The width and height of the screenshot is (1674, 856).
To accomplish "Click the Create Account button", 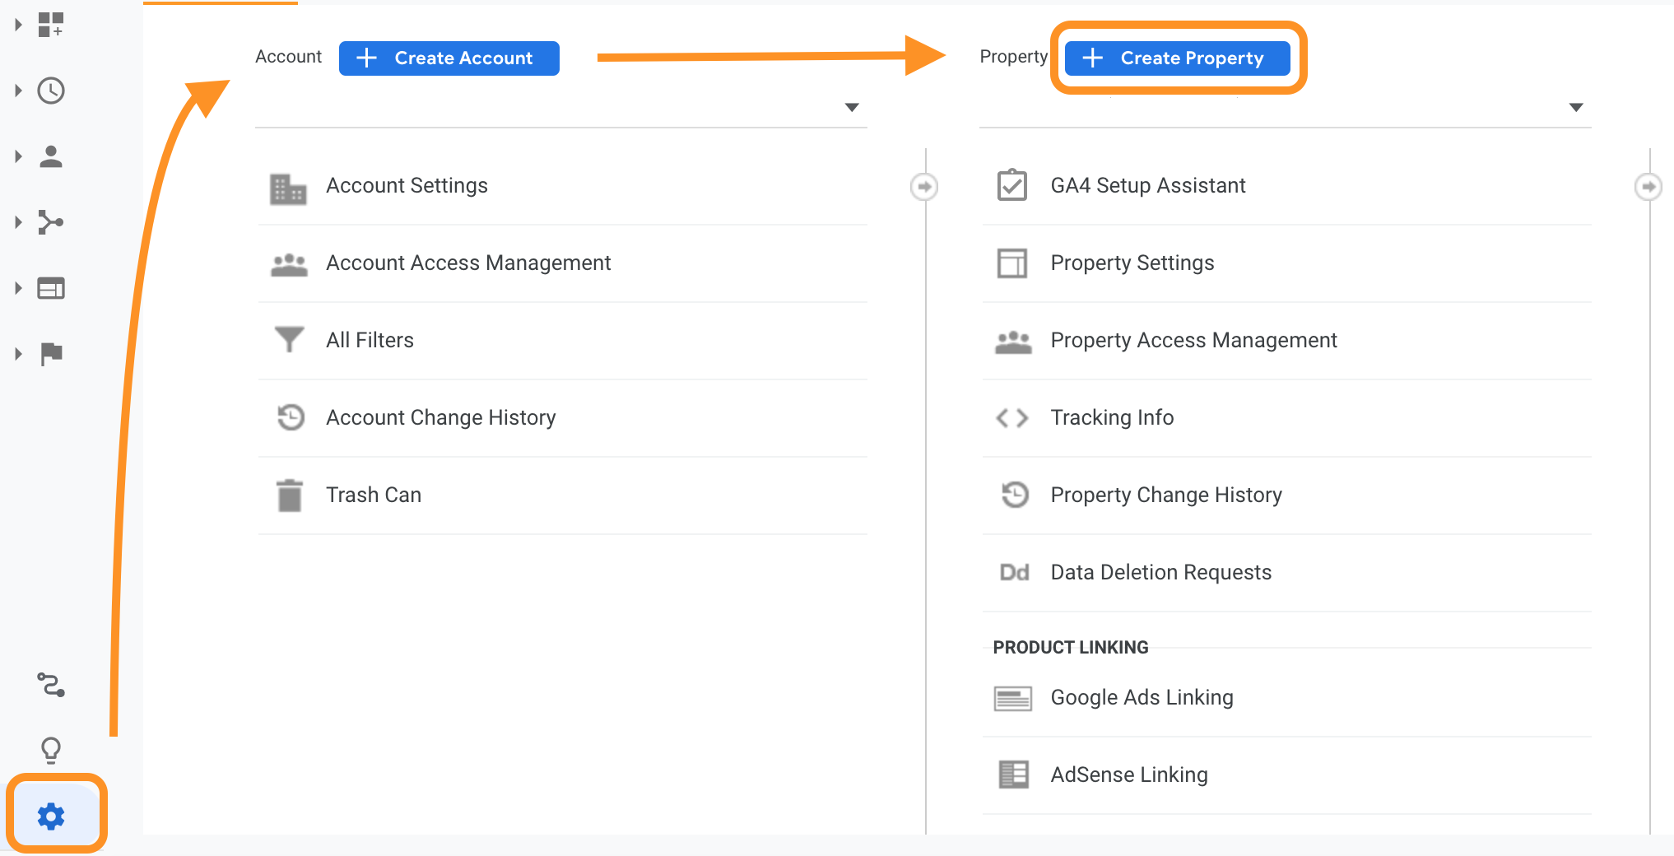I will coord(449,58).
